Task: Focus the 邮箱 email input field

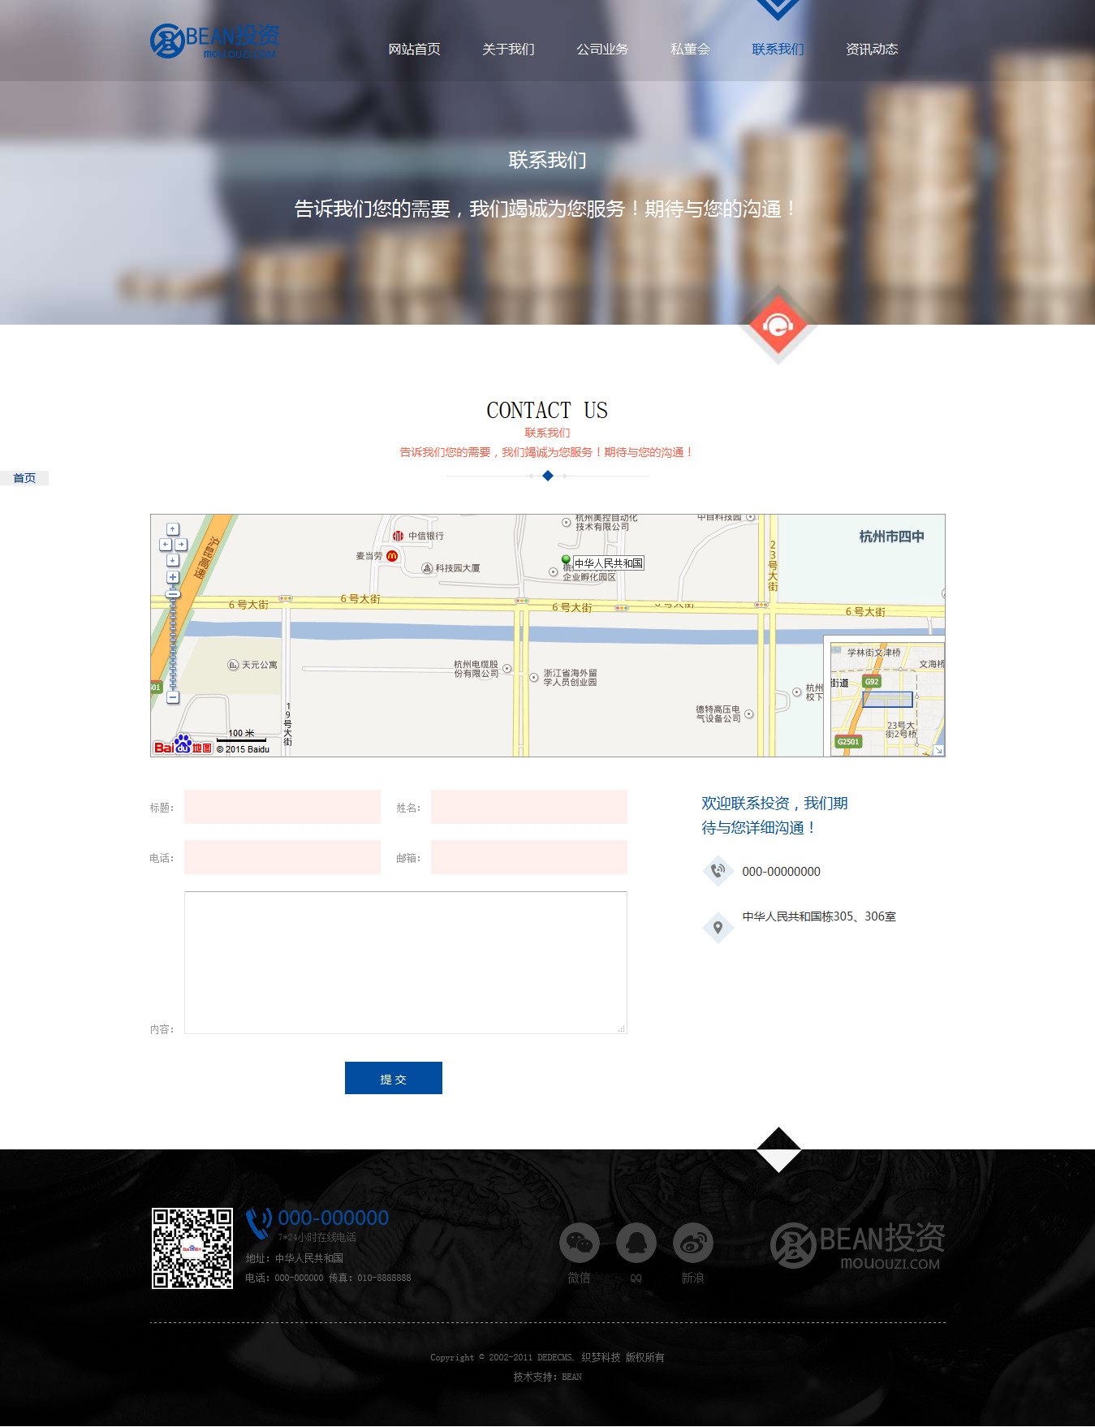Action: 528,857
